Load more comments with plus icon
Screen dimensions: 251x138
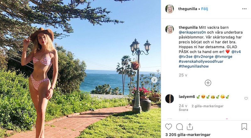(208, 83)
